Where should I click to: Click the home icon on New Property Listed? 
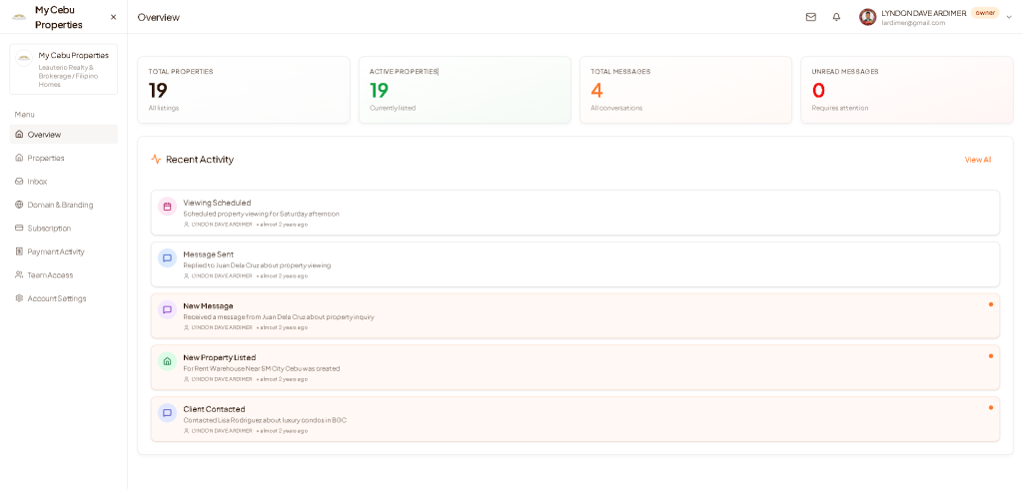(167, 361)
